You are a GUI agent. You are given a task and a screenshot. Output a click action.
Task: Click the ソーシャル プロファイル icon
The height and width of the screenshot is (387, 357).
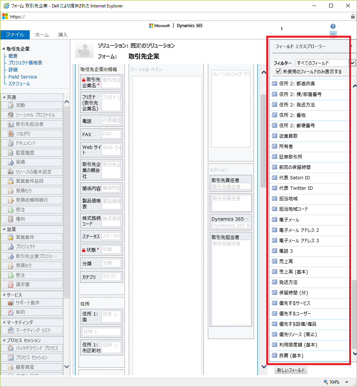tap(11, 115)
